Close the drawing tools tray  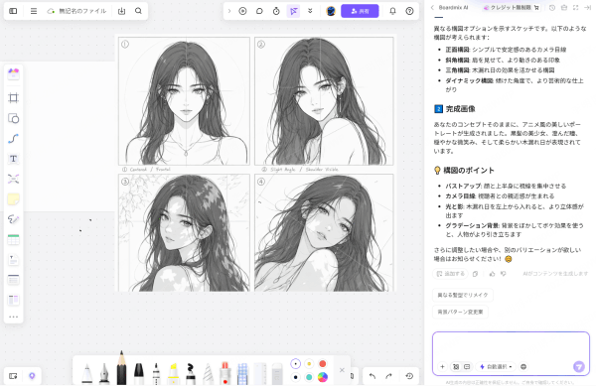pos(342,370)
